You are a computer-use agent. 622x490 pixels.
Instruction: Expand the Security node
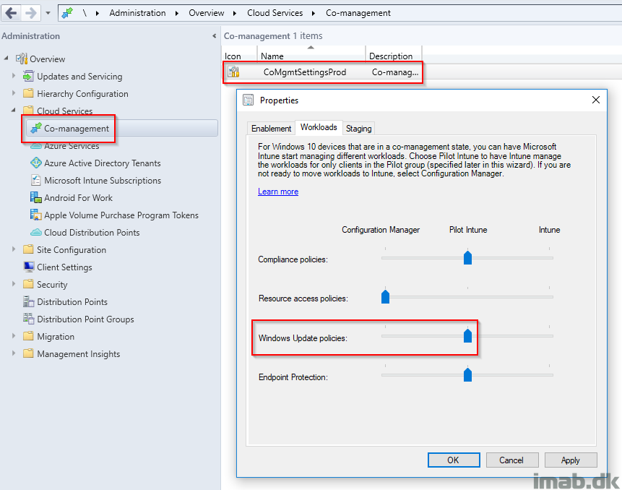tap(14, 284)
